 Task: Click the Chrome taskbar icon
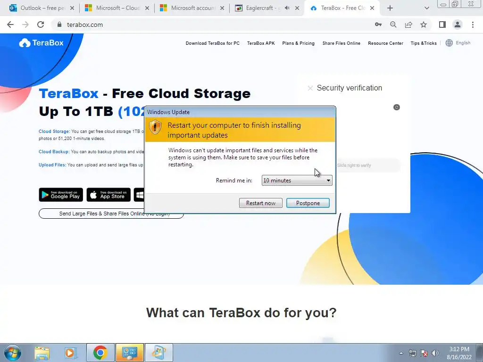click(100, 353)
